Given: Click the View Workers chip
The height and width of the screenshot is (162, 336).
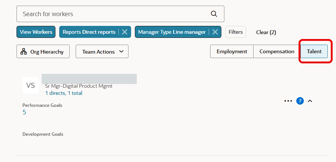Looking at the screenshot, I should [x=36, y=32].
